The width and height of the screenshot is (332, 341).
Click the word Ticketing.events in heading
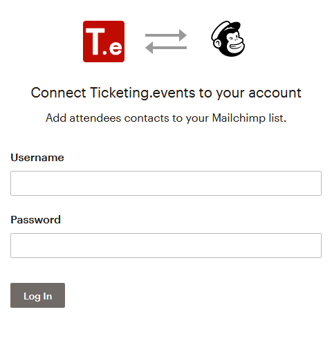(142, 93)
